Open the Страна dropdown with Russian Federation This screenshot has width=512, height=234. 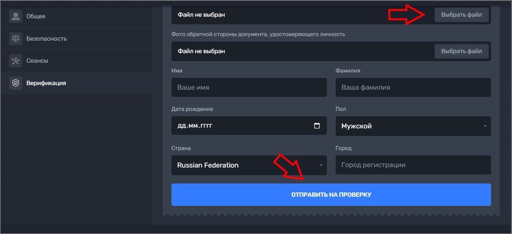pos(249,165)
